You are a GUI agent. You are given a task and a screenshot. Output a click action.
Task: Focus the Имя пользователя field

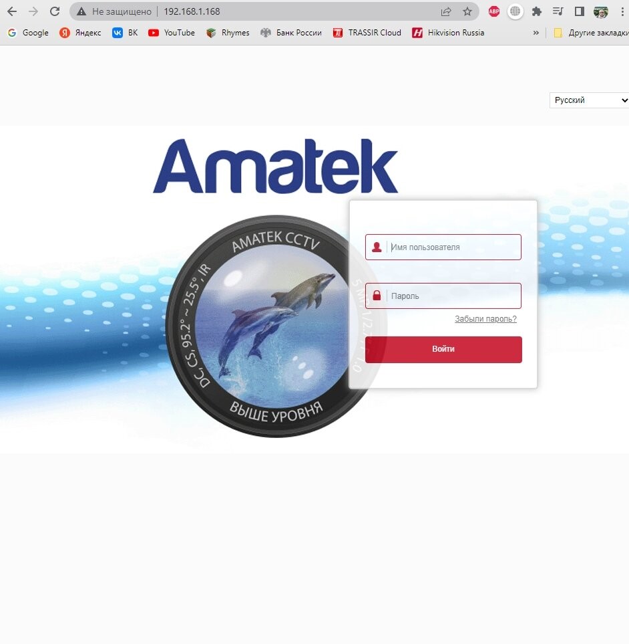(443, 247)
